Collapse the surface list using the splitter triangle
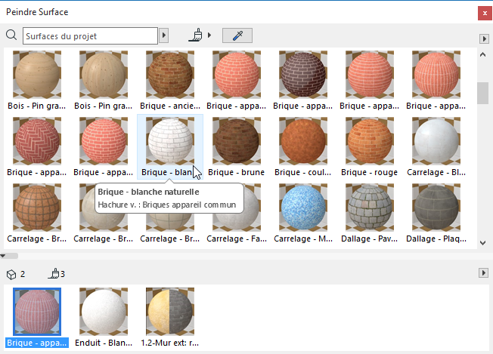 click(x=4, y=256)
